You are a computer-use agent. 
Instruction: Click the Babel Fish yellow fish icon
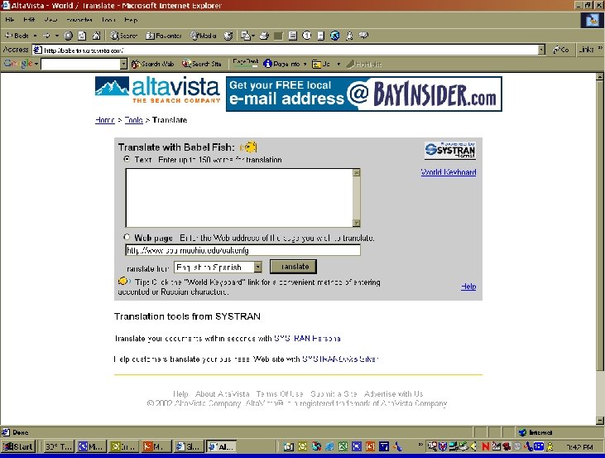[249, 147]
